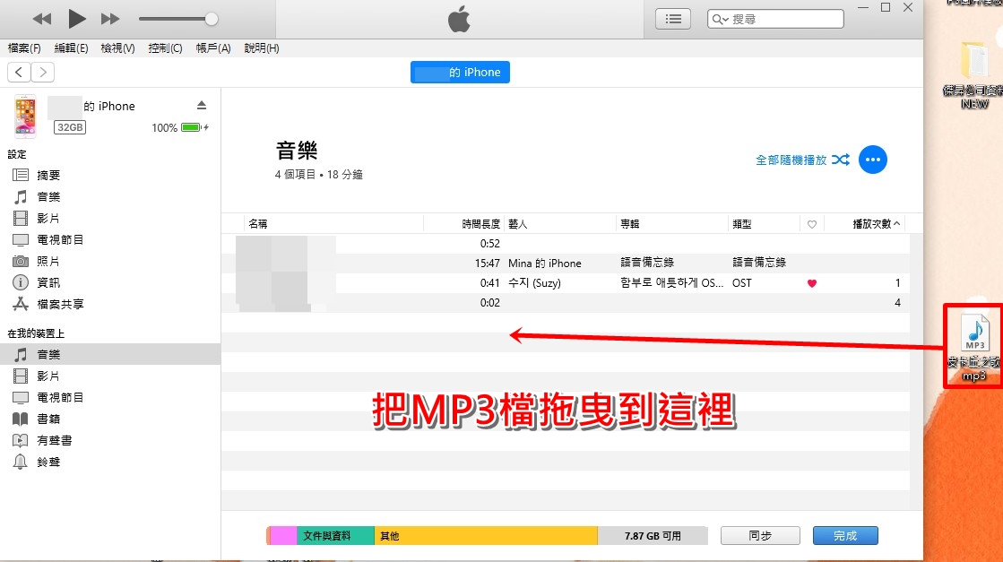Click Mina 的 iPhone artist cell
This screenshot has width=1003, height=562.
coord(544,263)
